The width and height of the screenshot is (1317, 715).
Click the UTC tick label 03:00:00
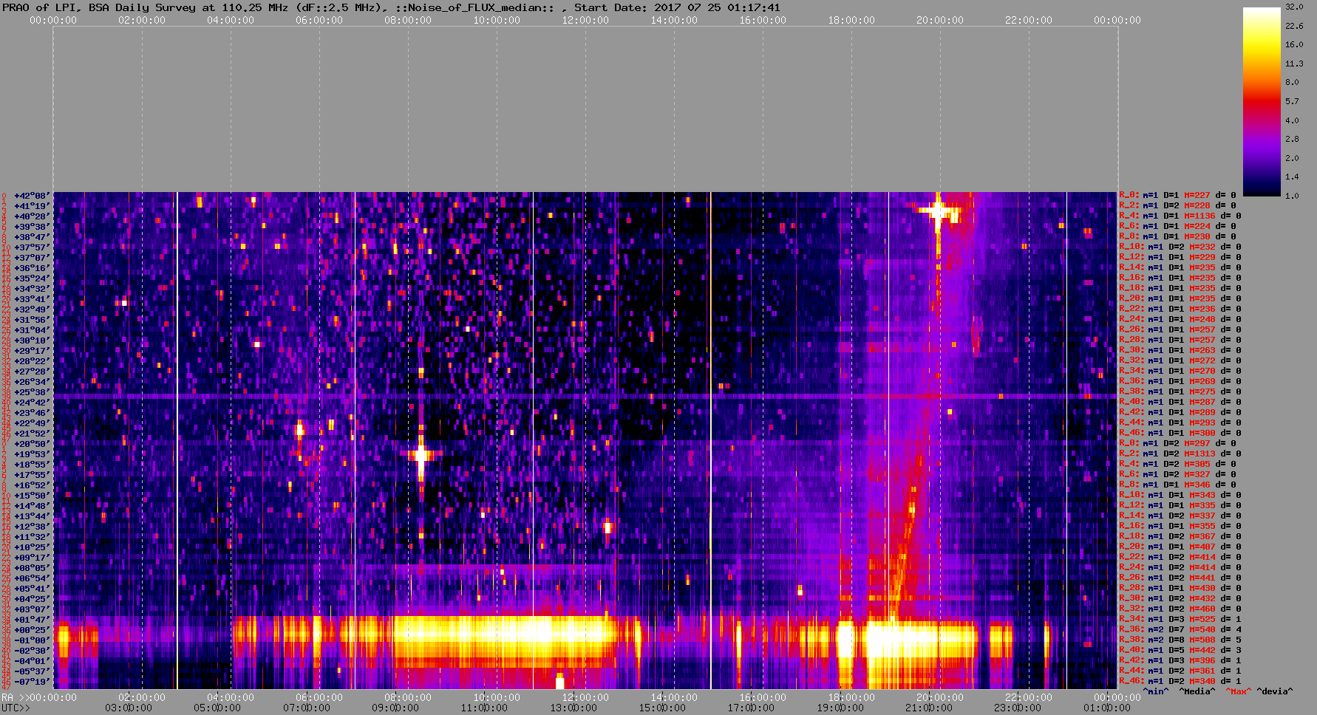point(129,708)
